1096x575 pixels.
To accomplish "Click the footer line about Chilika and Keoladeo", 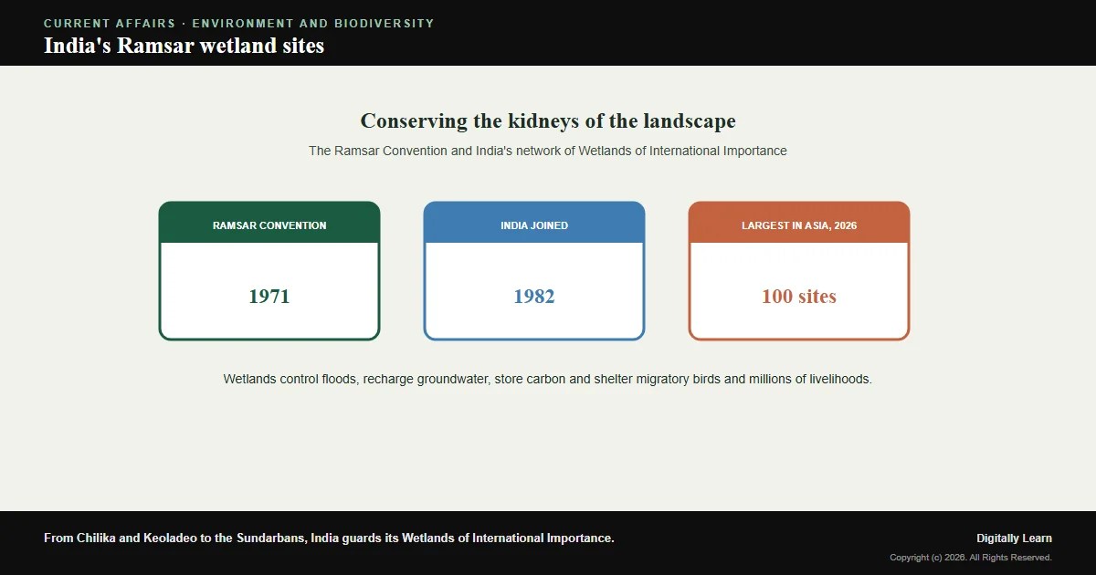I will point(329,538).
